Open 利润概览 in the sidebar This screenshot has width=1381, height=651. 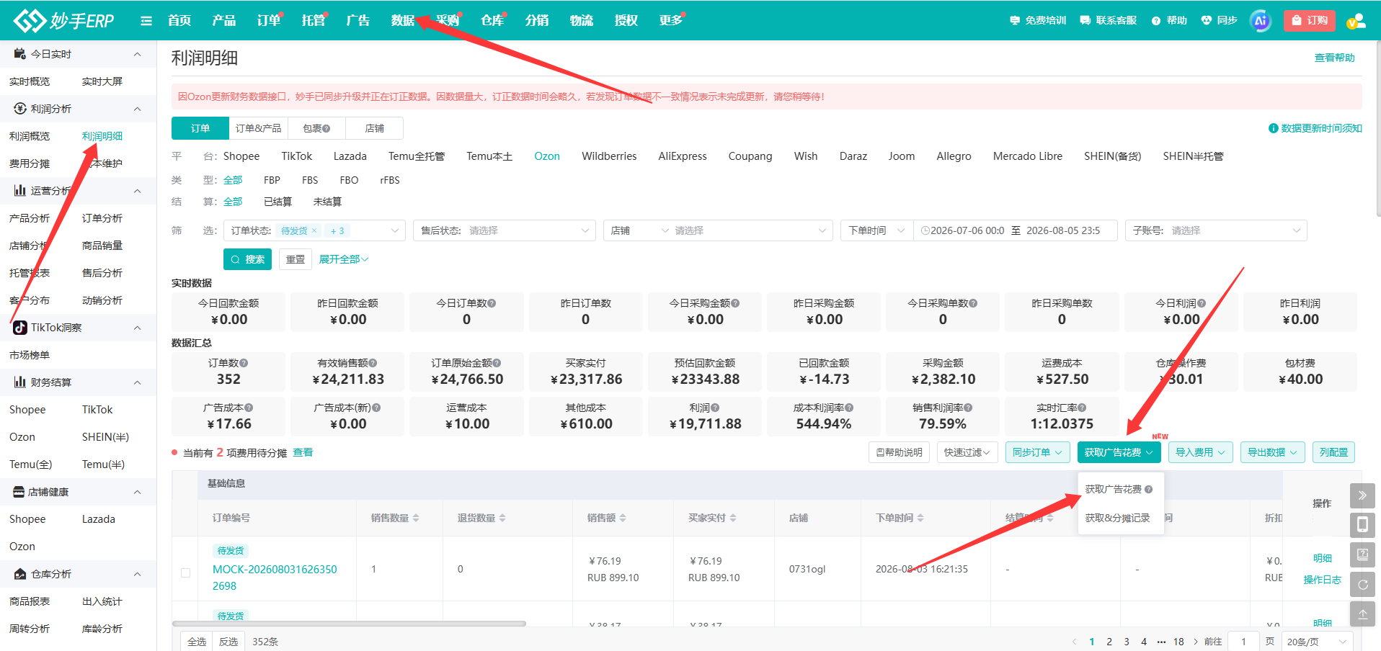point(30,136)
